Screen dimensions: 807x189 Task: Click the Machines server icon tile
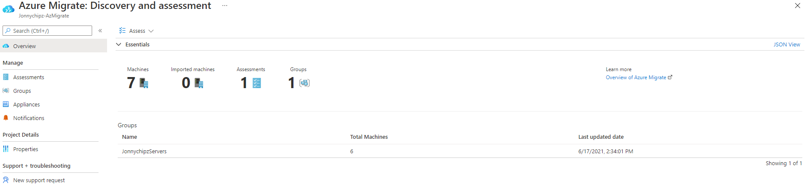(144, 83)
